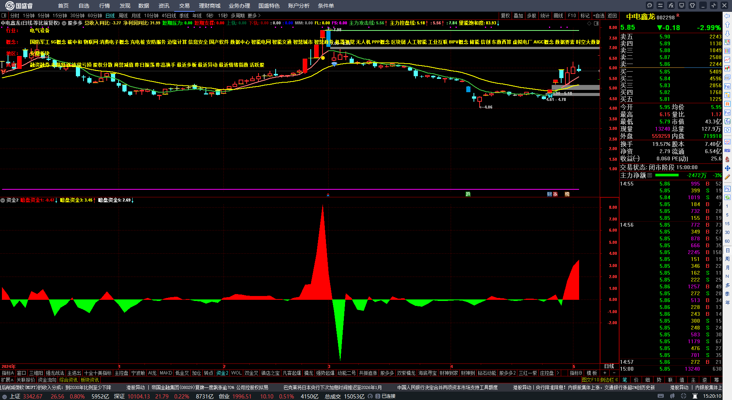Image resolution: width=732 pixels, height=400 pixels.
Task: Select the 周 period button in right sidebar
Action: pos(727,259)
